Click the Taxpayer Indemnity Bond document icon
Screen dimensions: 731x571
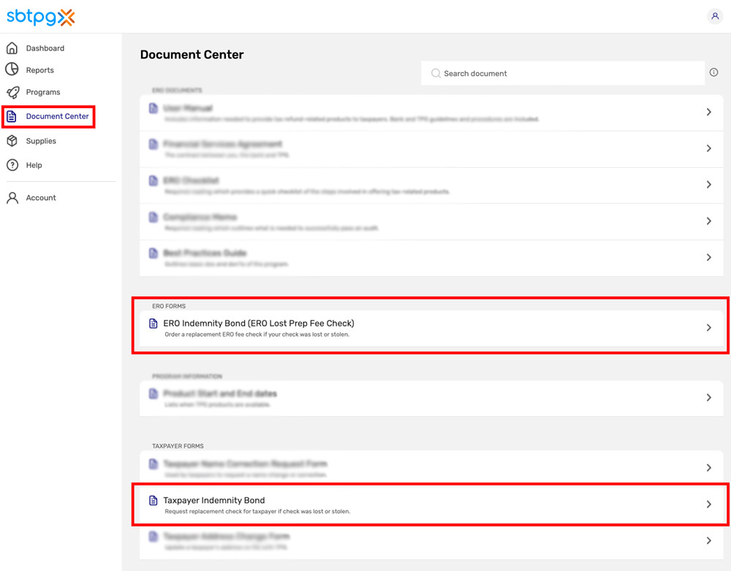point(154,501)
